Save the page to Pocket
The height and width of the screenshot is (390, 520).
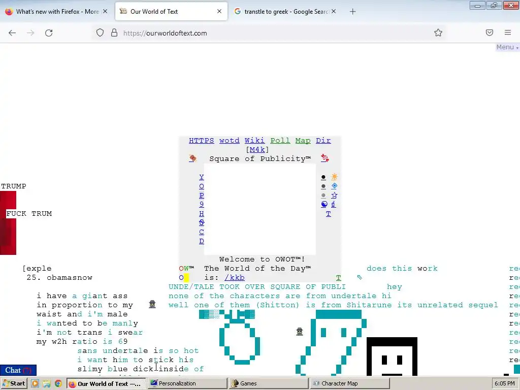tap(490, 32)
